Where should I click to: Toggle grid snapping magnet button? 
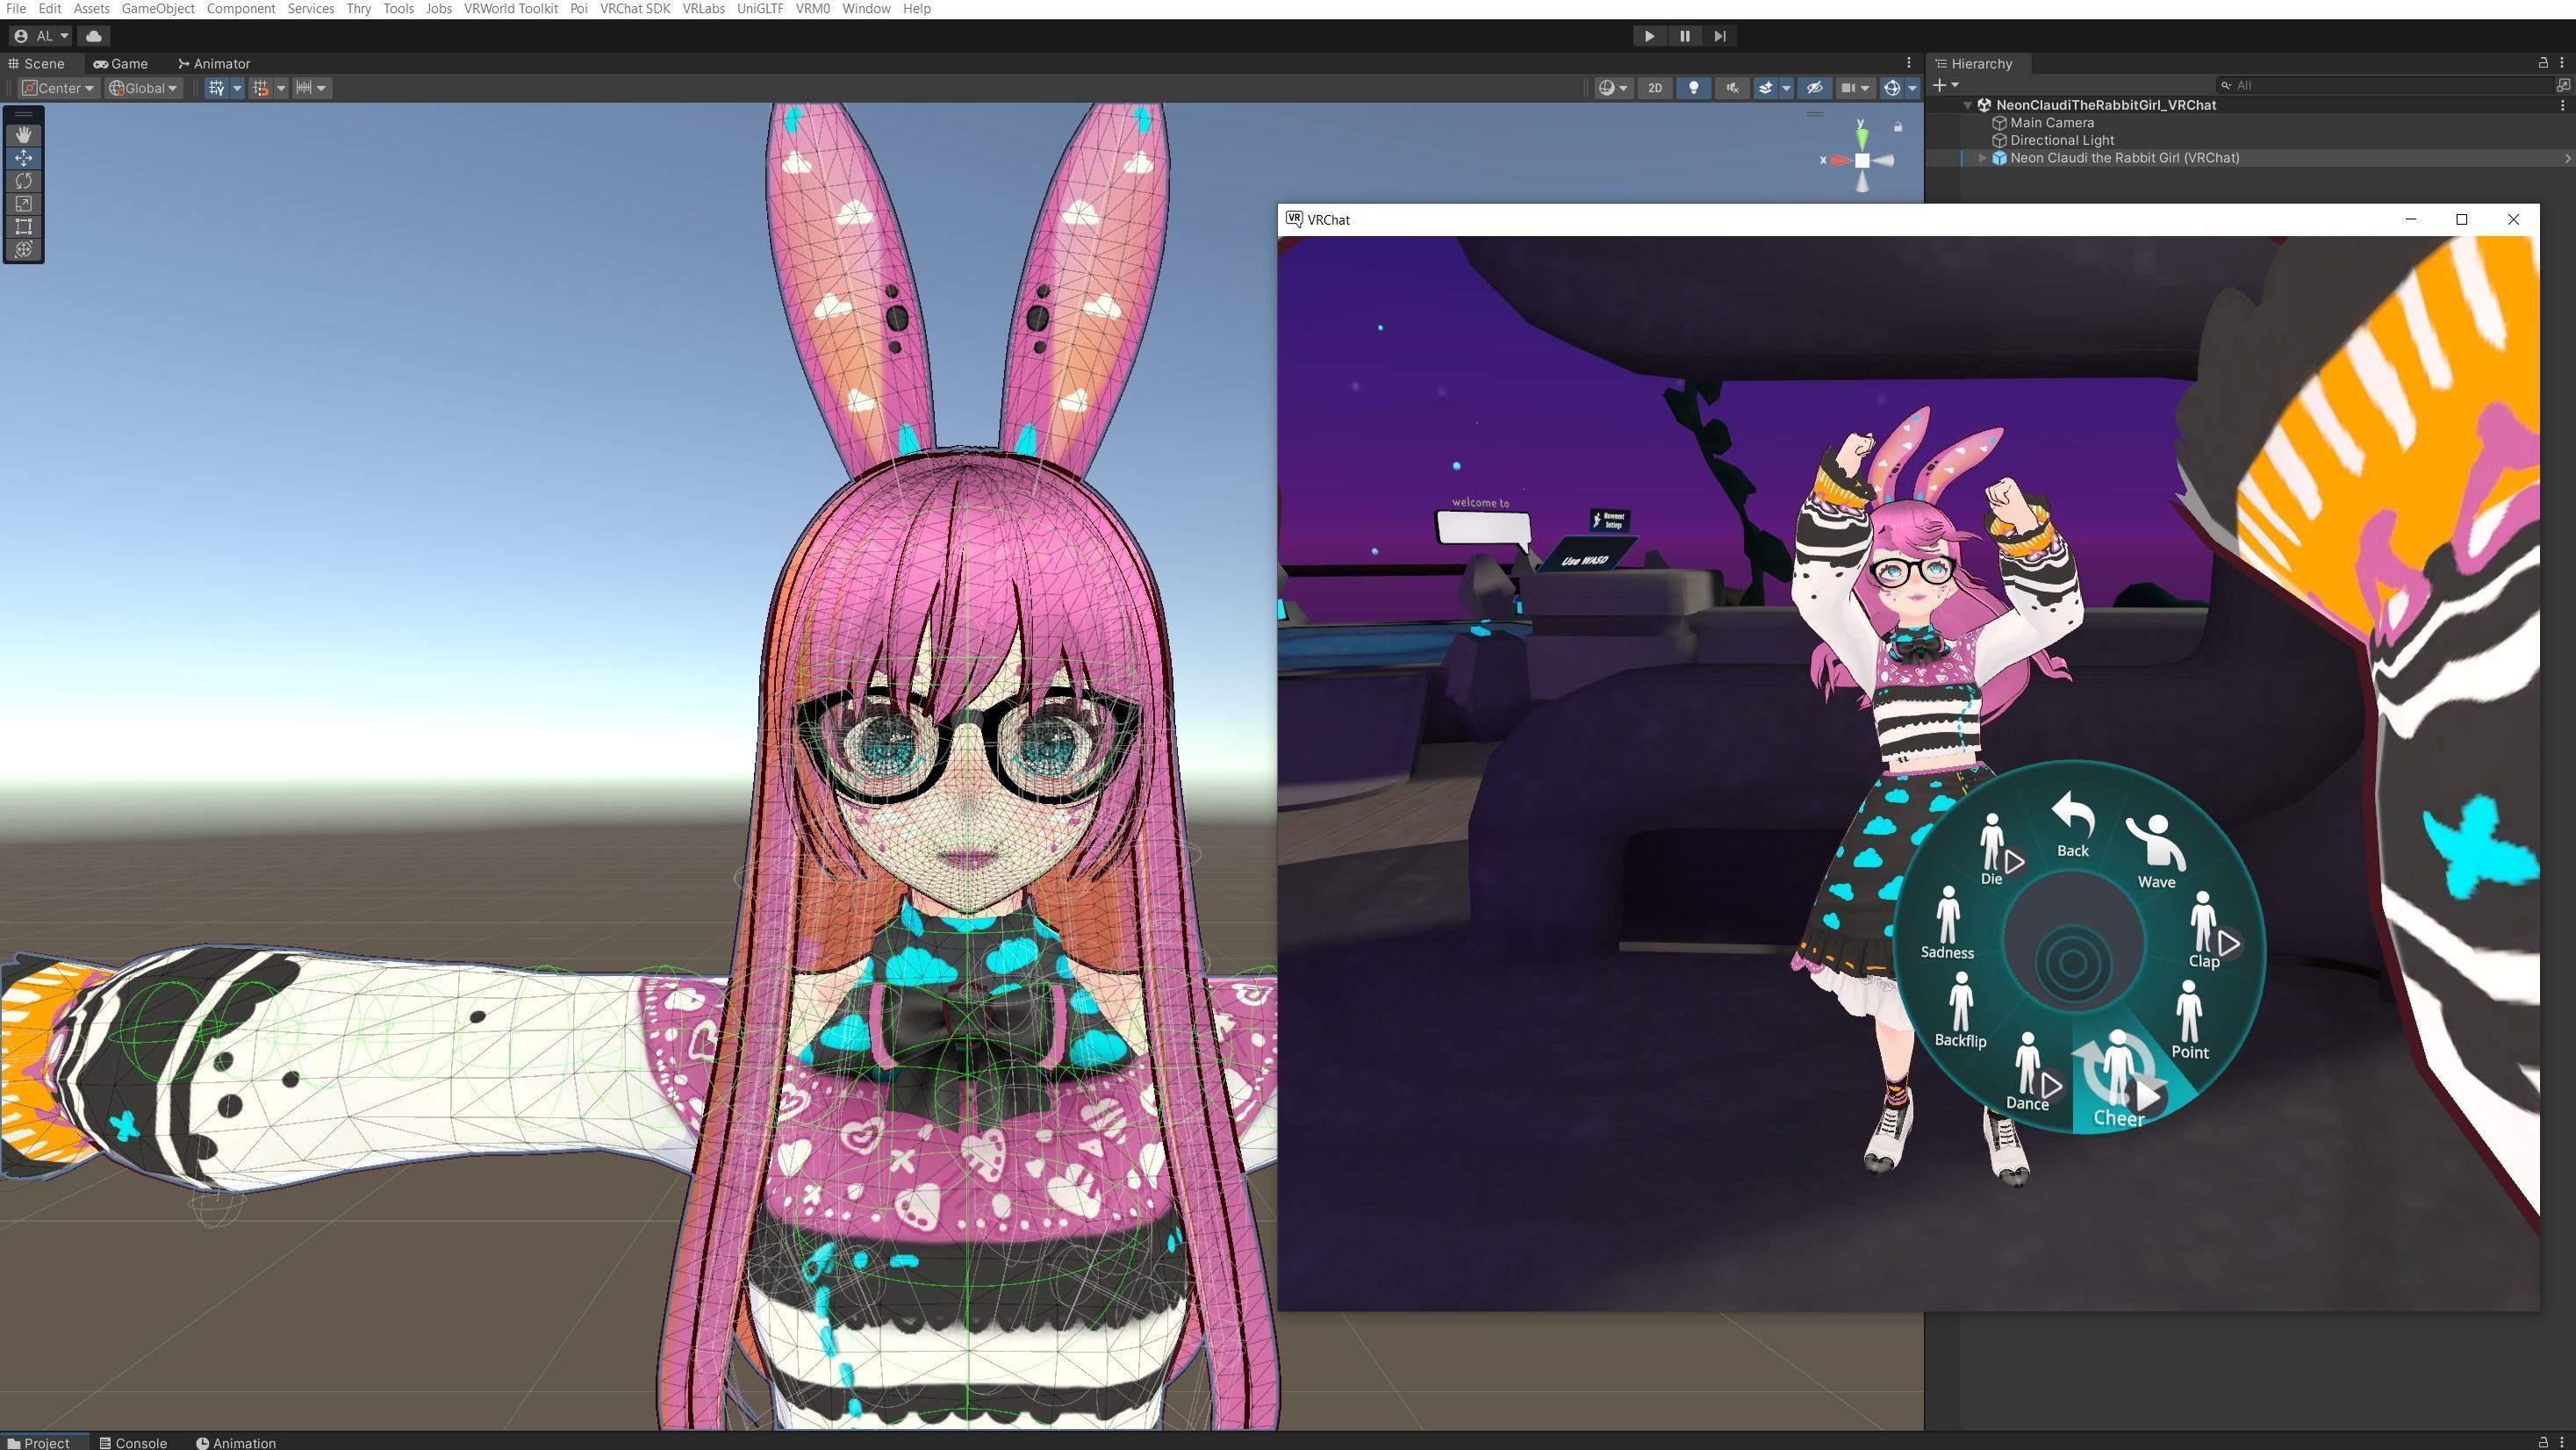coord(260,88)
